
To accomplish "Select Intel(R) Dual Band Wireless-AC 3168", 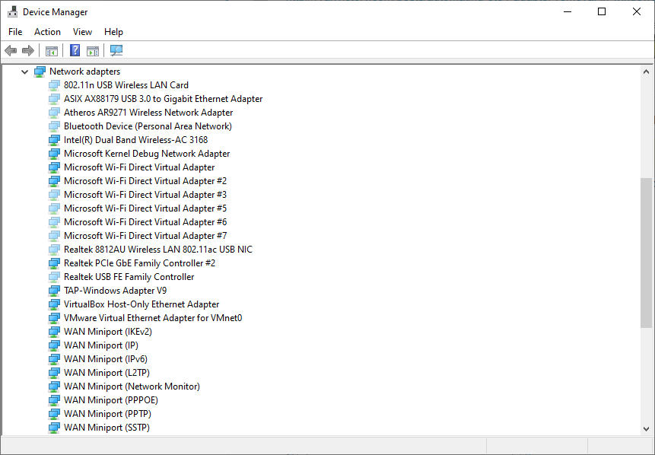I will point(135,140).
